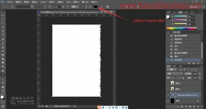Image resolution: width=206 pixels, height=109 pixels.
Task: Select the 文字工具 history state
Action: pyautogui.click(x=184, y=60)
